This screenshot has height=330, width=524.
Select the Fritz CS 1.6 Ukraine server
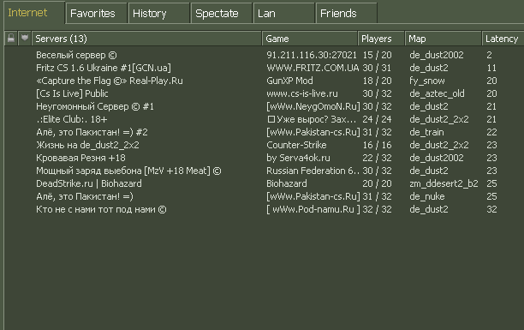[264, 68]
